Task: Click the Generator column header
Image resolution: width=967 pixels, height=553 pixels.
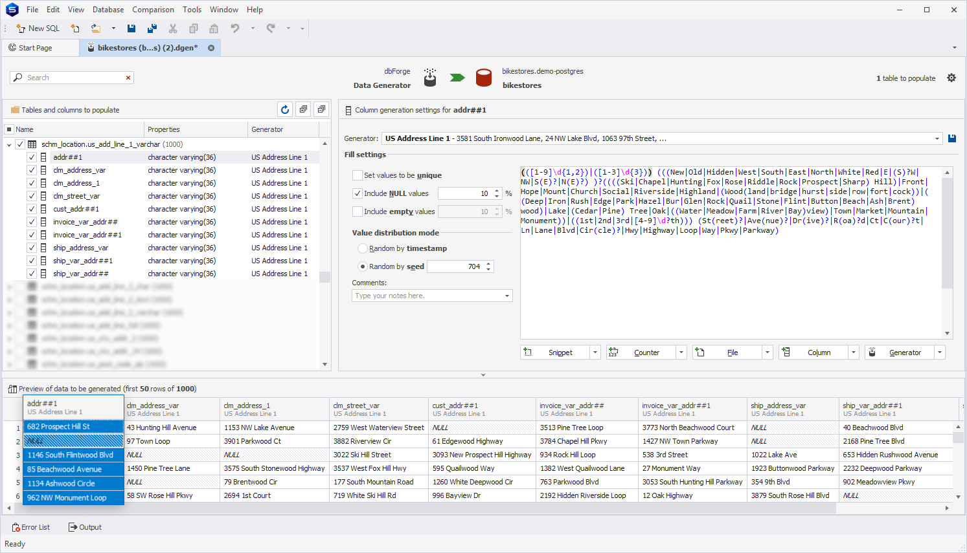Action: point(284,129)
